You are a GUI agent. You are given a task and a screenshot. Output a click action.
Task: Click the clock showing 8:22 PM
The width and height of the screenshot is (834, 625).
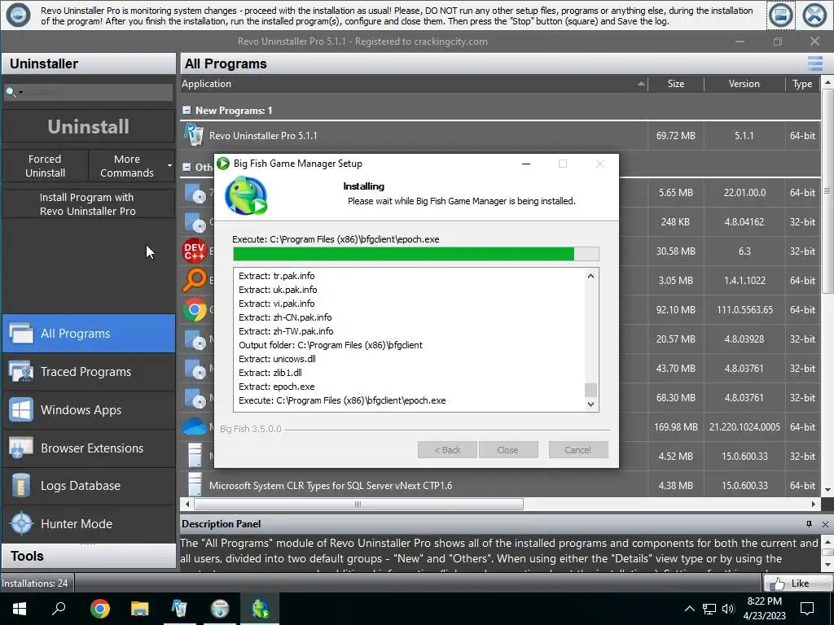tap(764, 601)
